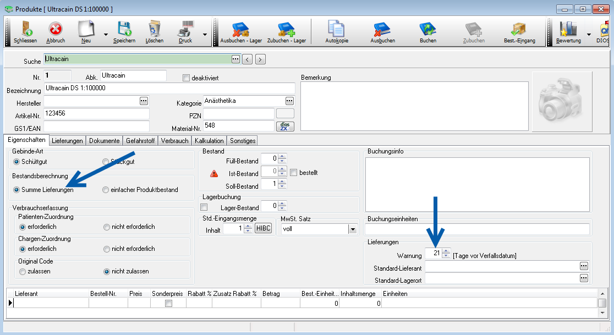Viewport: 614px width, 335px height.
Task: Click into the Bemerkung text area
Action: coord(414,106)
